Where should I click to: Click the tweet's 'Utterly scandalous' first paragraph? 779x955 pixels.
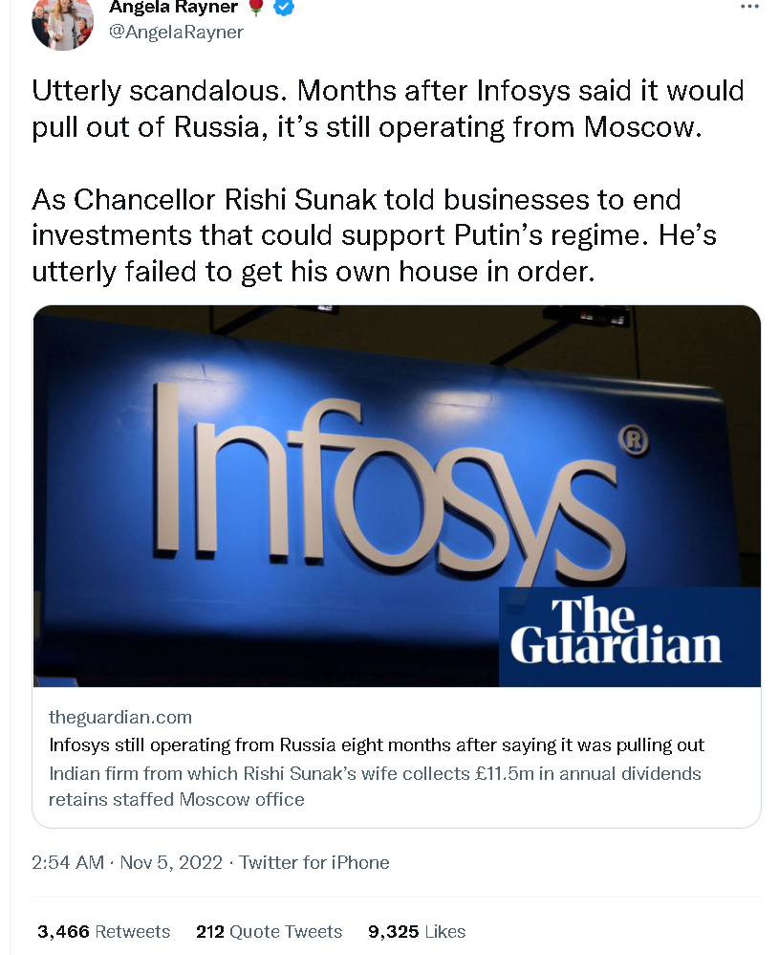pos(387,109)
